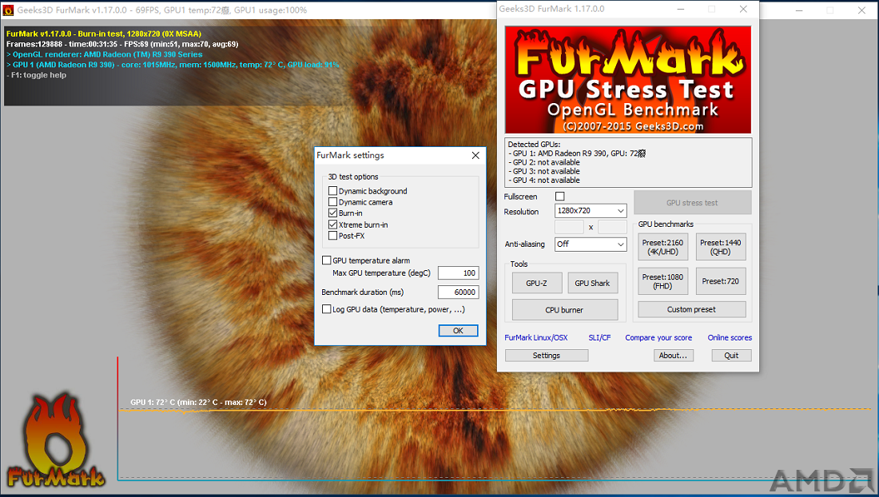This screenshot has width=879, height=497.
Task: Click the 'F1: toggle help' overlay text
Action: click(x=37, y=75)
